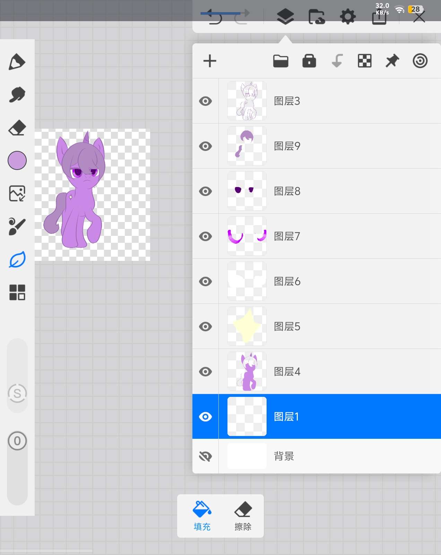Tap the battery 28 indicator
Screen dimensions: 441x555
415,9
